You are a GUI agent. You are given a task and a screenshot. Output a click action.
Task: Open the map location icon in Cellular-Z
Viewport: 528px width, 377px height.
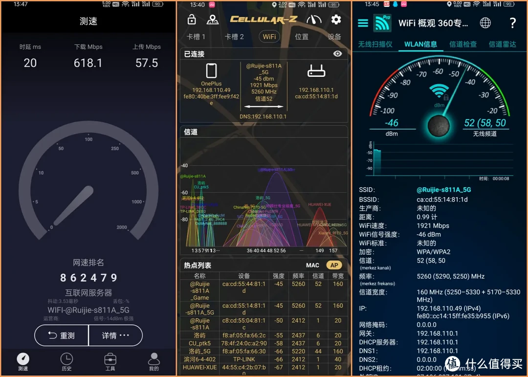click(x=212, y=20)
